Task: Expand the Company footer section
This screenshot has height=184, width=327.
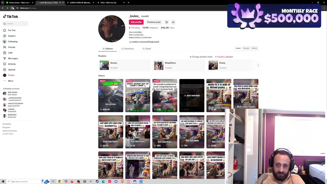Action: pyautogui.click(x=7, y=124)
